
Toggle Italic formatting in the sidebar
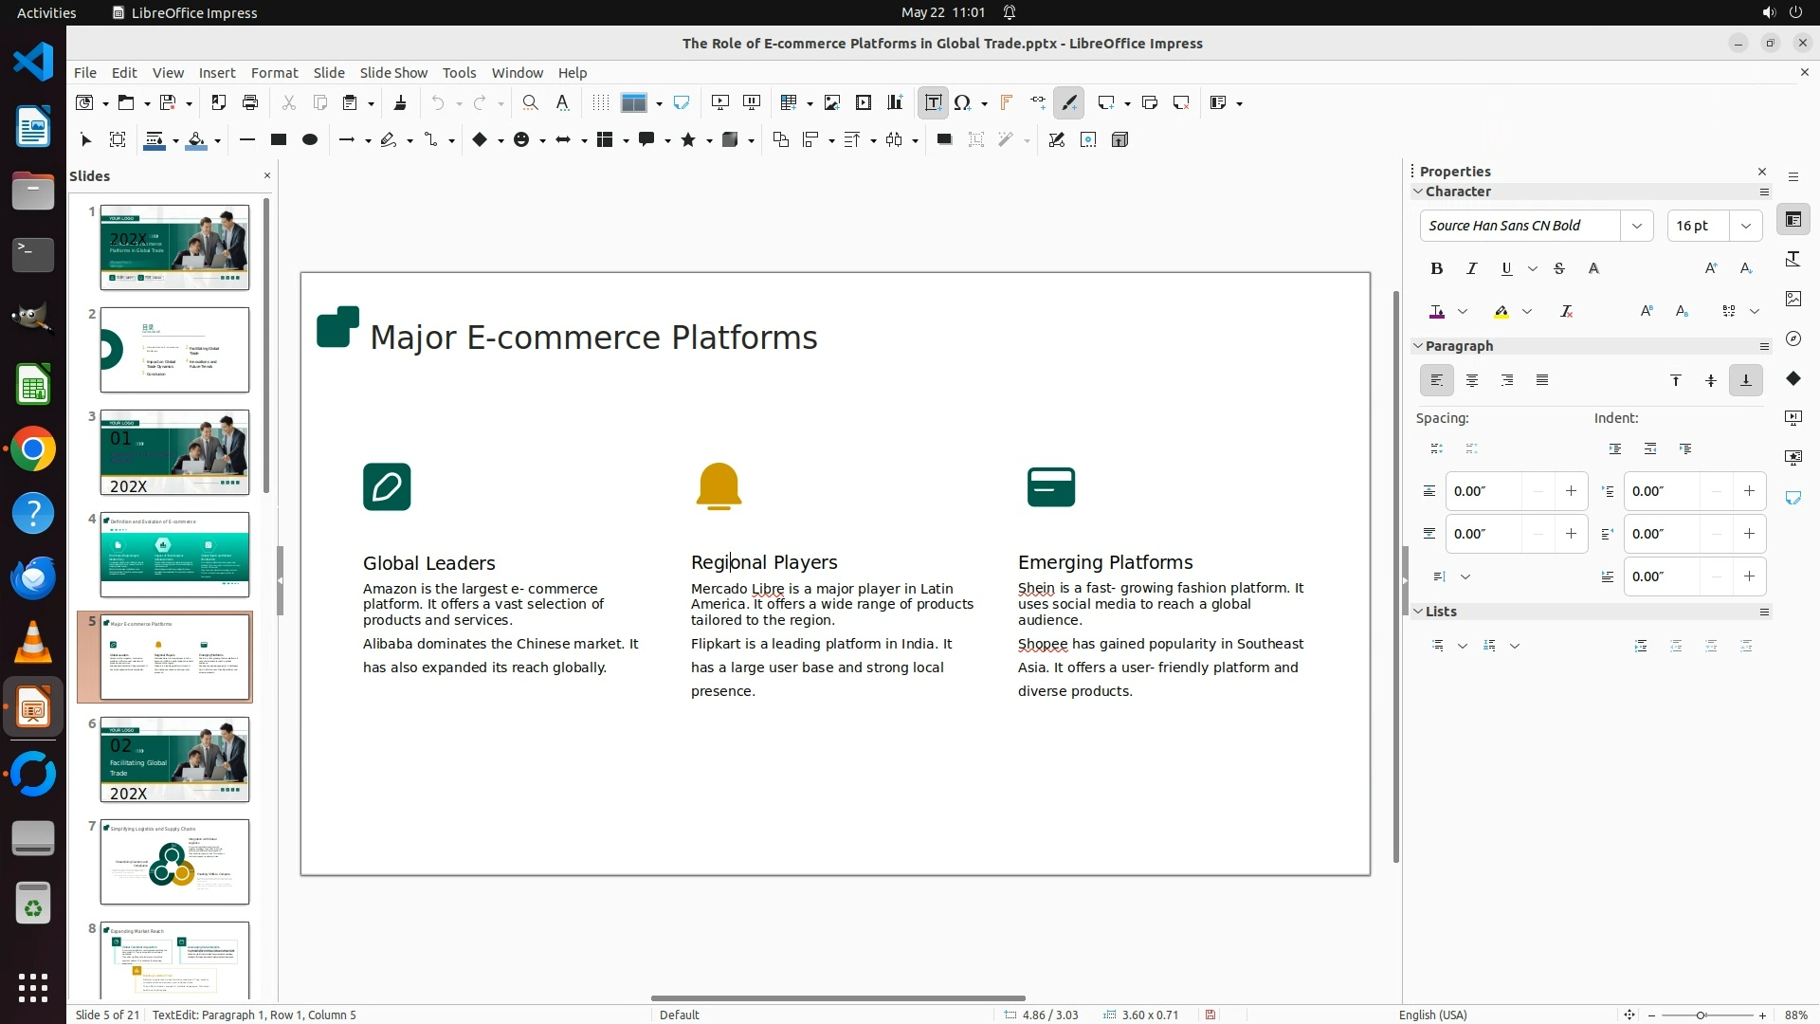click(1472, 269)
